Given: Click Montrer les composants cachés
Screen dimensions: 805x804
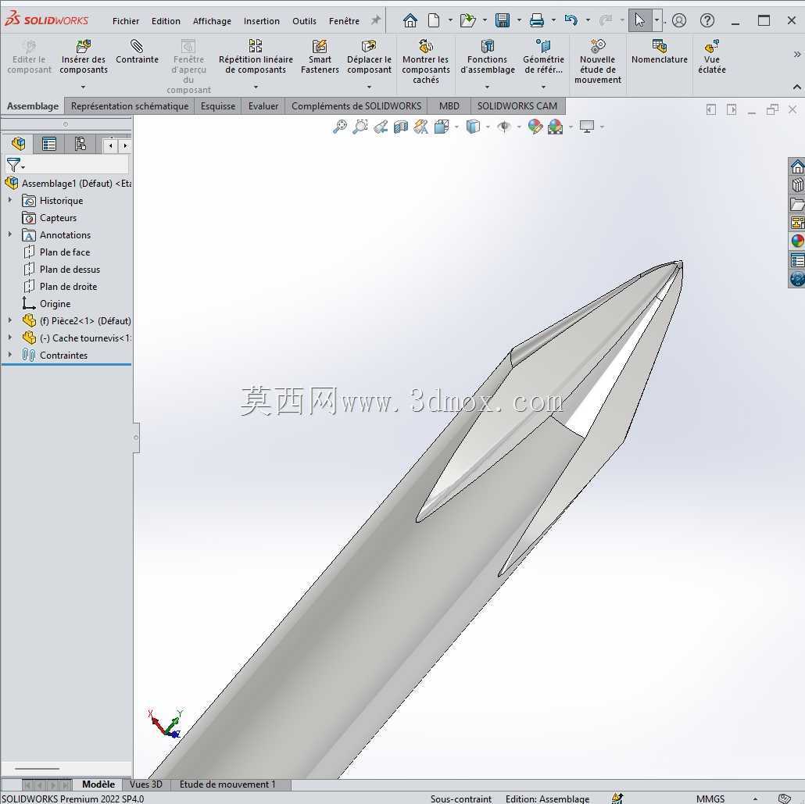Looking at the screenshot, I should click(x=426, y=62).
